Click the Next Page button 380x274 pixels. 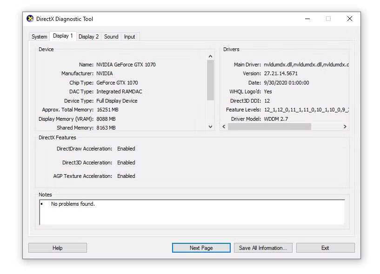tap(201, 248)
